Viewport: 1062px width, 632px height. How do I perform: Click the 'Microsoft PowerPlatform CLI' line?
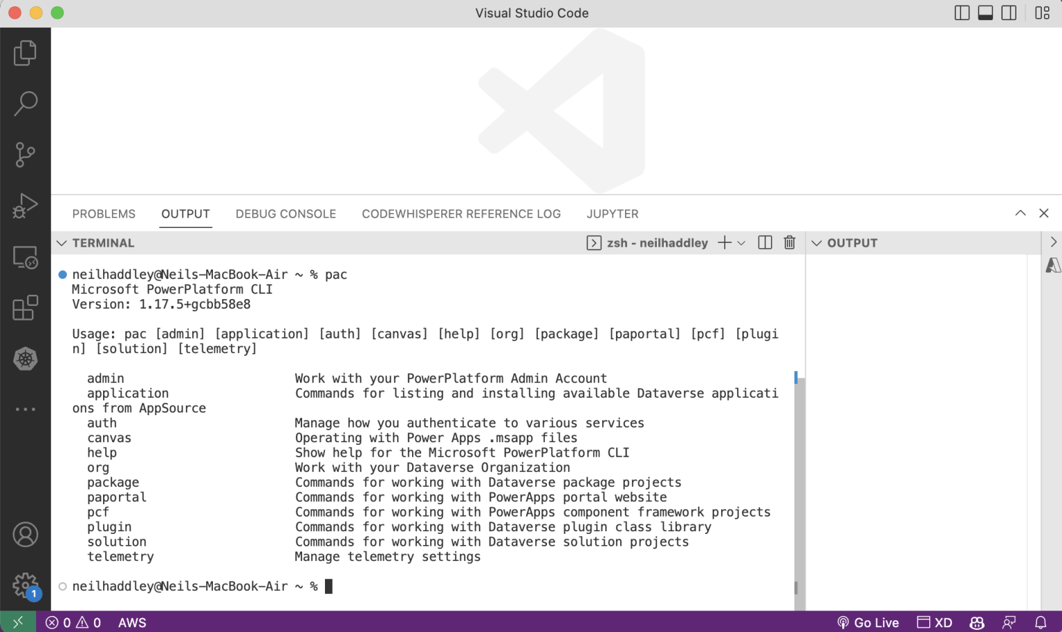pos(172,289)
